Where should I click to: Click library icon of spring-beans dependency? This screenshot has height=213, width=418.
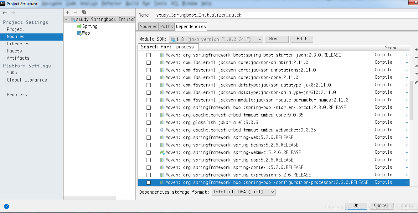point(162,145)
